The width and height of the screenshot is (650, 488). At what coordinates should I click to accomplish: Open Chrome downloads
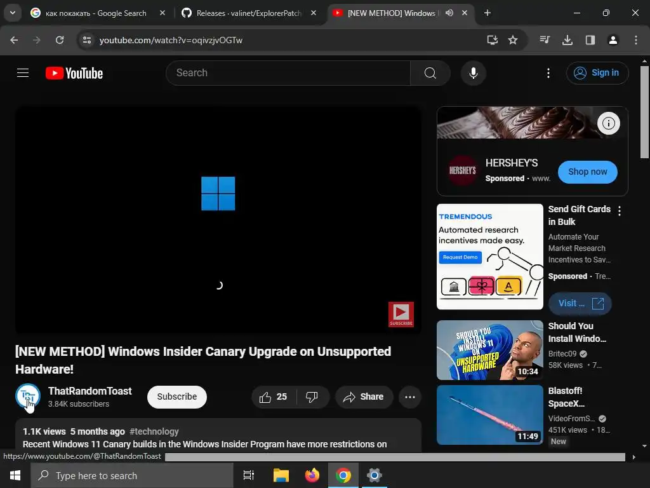click(567, 40)
